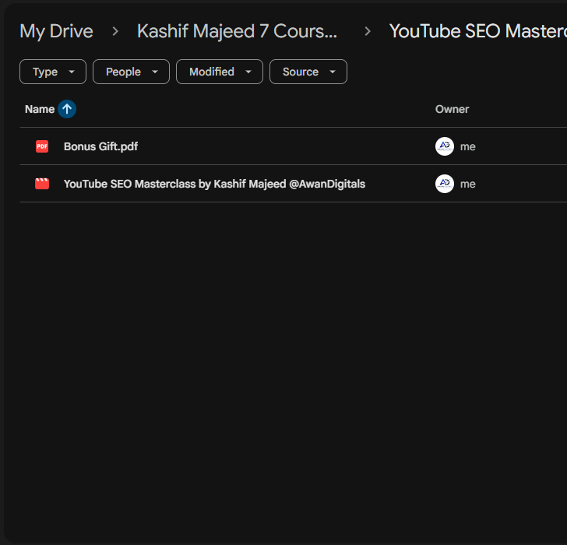Select YouTube SEO Masterclass by Kashif Majeed @AwanDigitals
Image resolution: width=567 pixels, height=545 pixels.
(214, 184)
